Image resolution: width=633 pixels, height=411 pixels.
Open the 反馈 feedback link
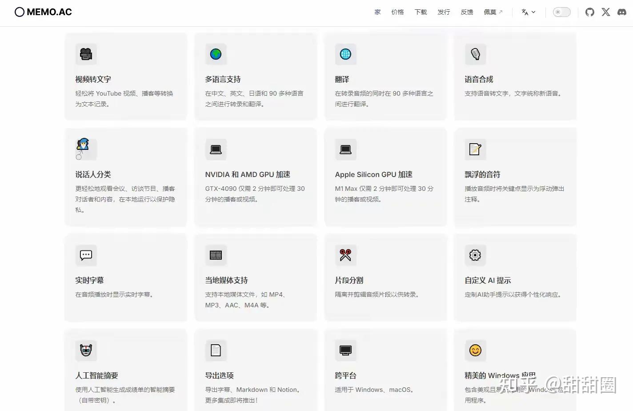(x=467, y=12)
